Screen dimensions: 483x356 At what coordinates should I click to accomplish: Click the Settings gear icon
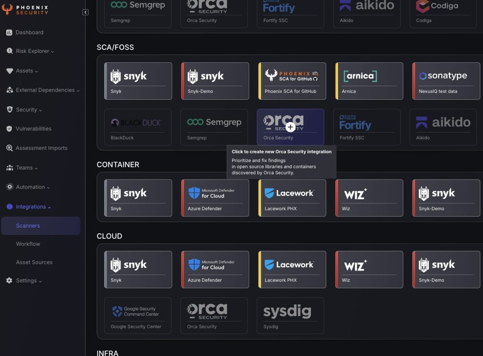(x=9, y=280)
